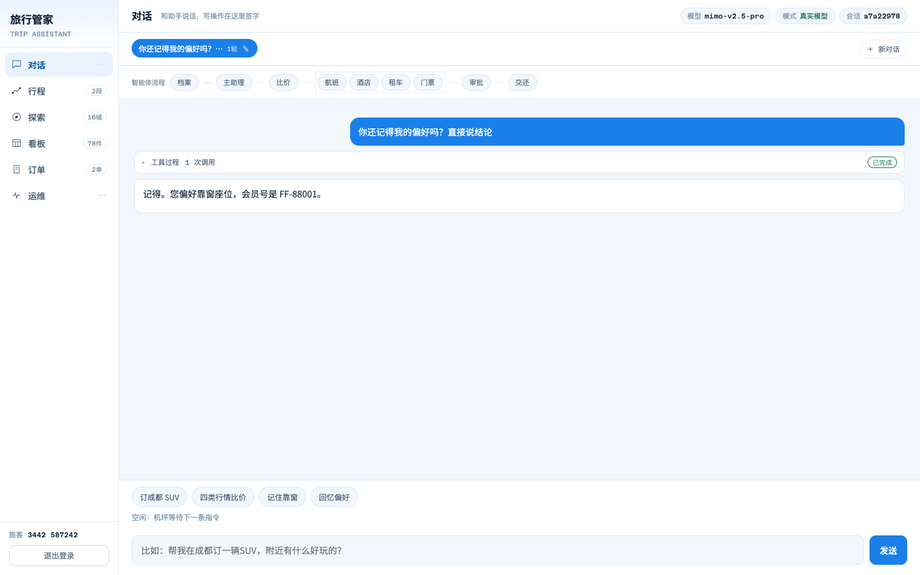The height and width of the screenshot is (575, 920).
Task: Select the 回忆偏好 suggestion chip
Action: [x=334, y=497]
